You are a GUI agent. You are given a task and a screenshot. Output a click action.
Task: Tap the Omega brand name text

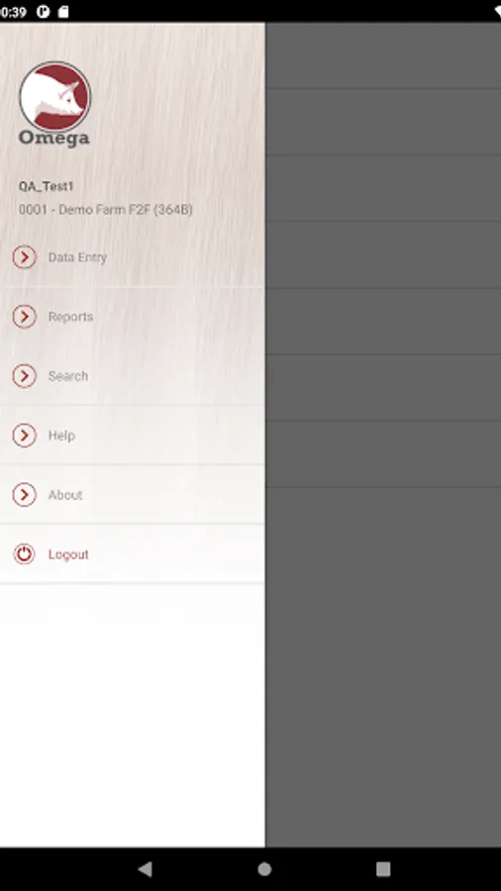54,139
